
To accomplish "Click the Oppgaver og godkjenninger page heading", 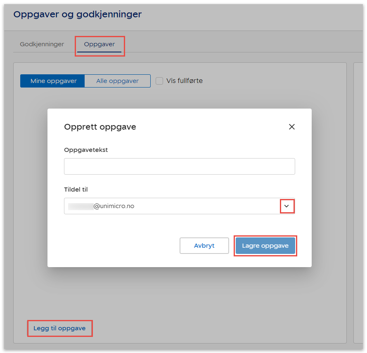I will 78,14.
